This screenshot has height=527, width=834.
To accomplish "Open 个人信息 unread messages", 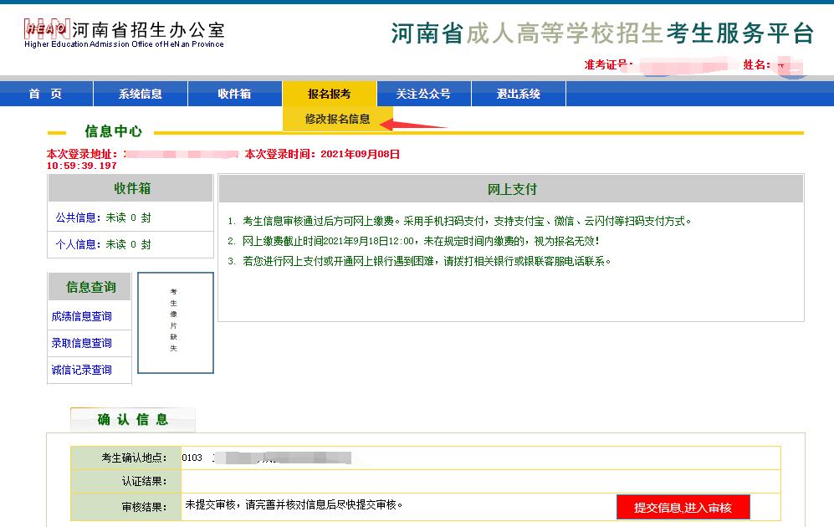I will 102,244.
